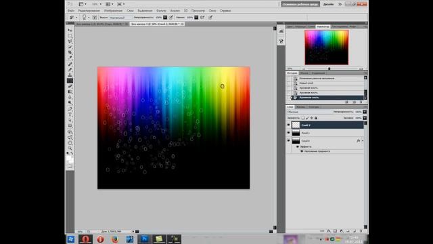This screenshot has height=244, width=433.
Task: Open the brush preset picker dropdown
Action: [89, 18]
